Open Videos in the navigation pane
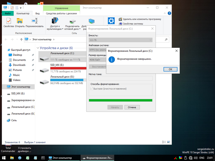The height and width of the screenshot is (161, 215). point(17,80)
